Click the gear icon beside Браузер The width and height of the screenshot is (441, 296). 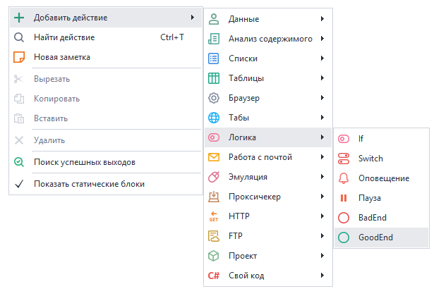click(x=214, y=98)
